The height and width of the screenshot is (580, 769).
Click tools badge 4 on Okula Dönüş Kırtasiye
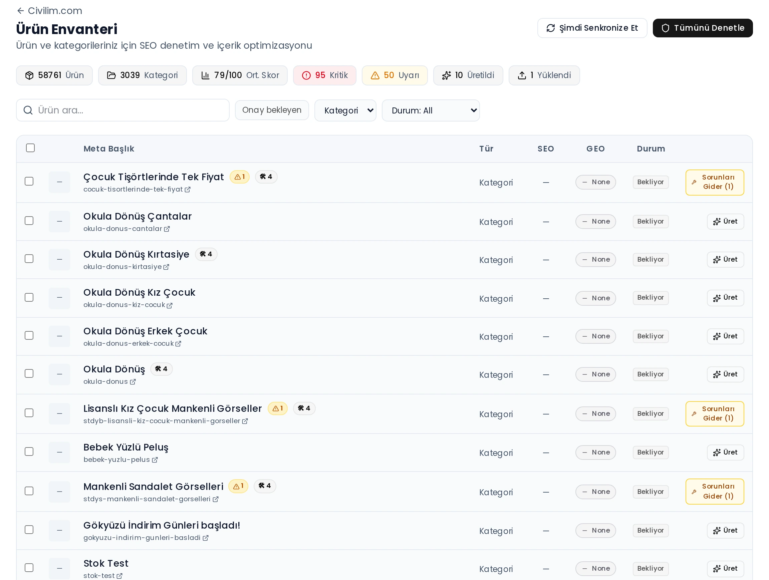tap(206, 254)
